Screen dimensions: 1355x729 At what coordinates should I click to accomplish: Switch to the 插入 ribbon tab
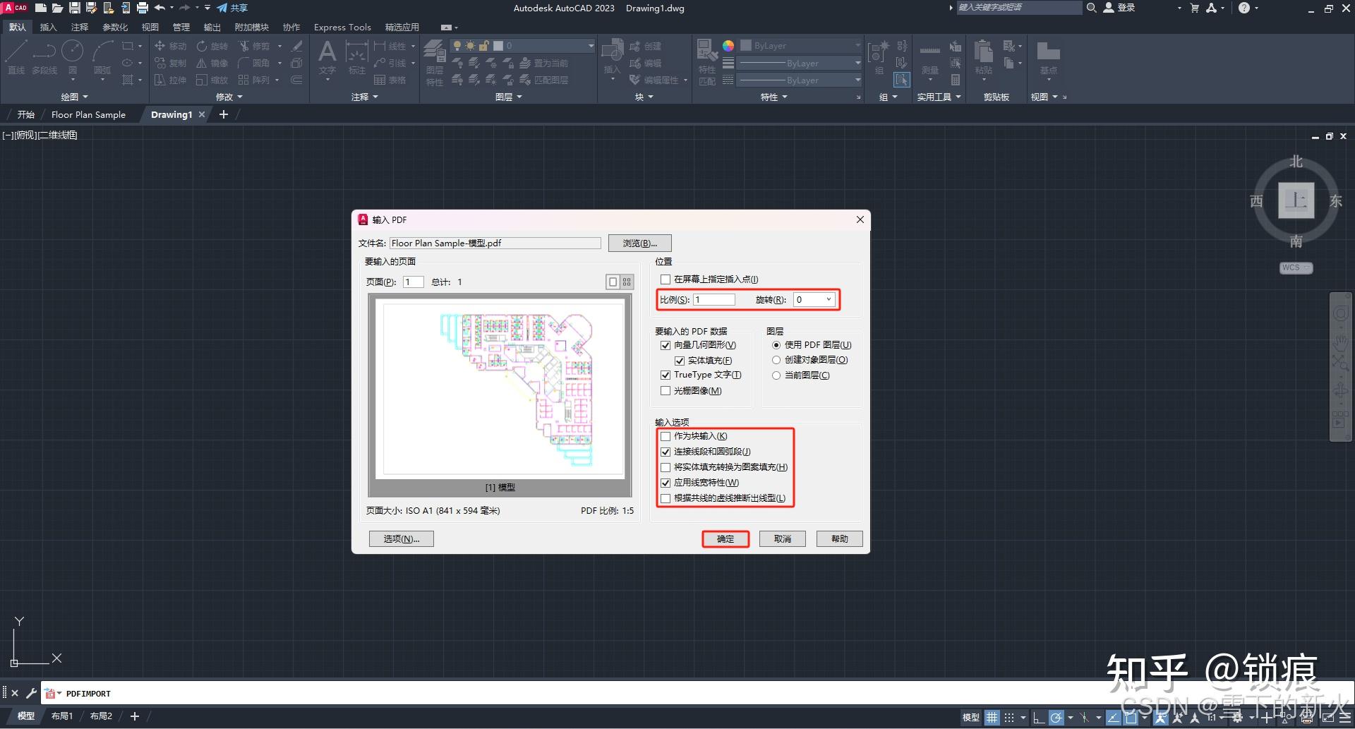tap(47, 27)
